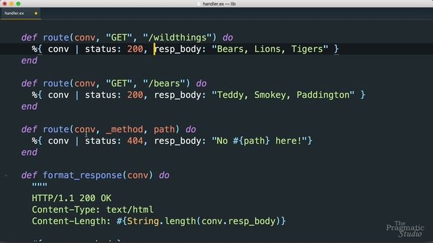Click the HTTP/1.1 200 OK line
This screenshot has height=243, width=433.
72,198
